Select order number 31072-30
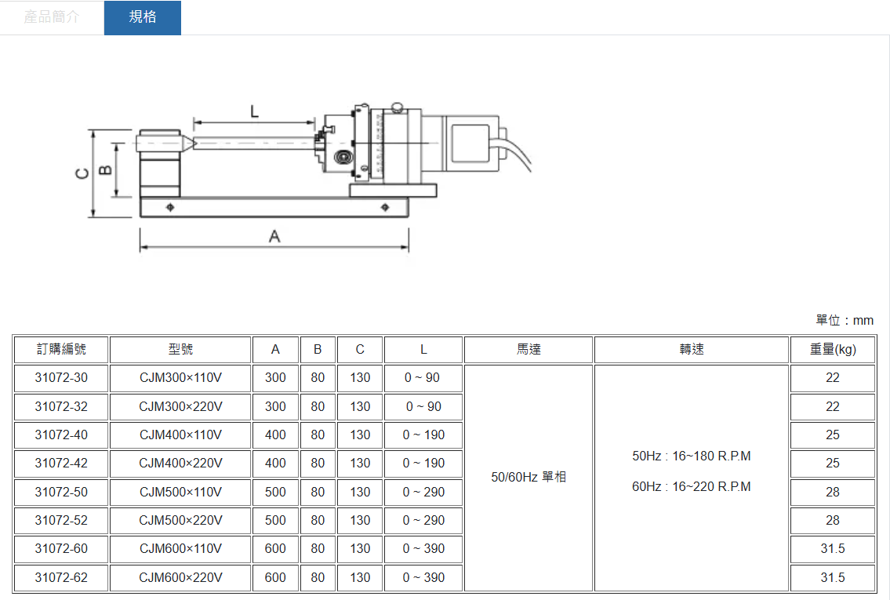Screen dimensions: 890x600 pyautogui.click(x=61, y=378)
